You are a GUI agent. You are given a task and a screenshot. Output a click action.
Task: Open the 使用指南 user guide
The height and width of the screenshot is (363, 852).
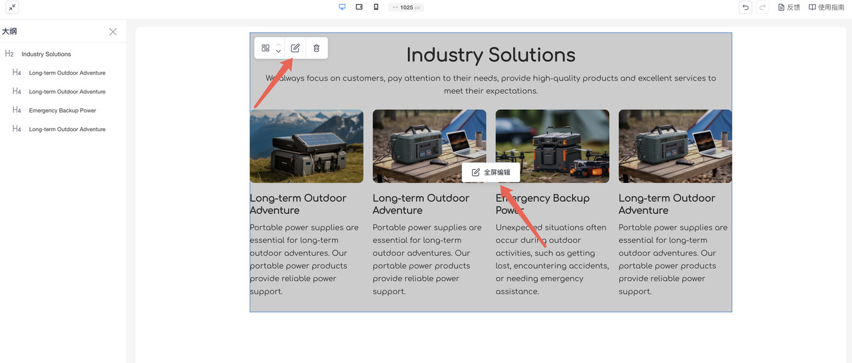click(826, 7)
